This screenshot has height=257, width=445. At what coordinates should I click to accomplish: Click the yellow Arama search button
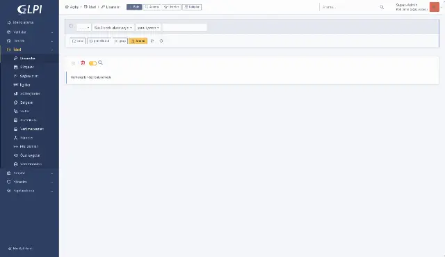[138, 41]
